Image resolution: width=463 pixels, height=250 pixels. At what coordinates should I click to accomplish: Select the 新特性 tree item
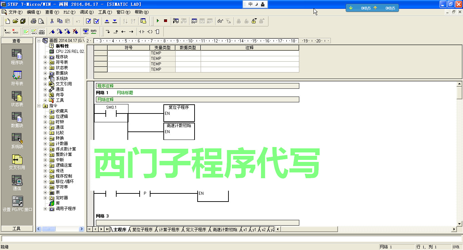pos(62,46)
